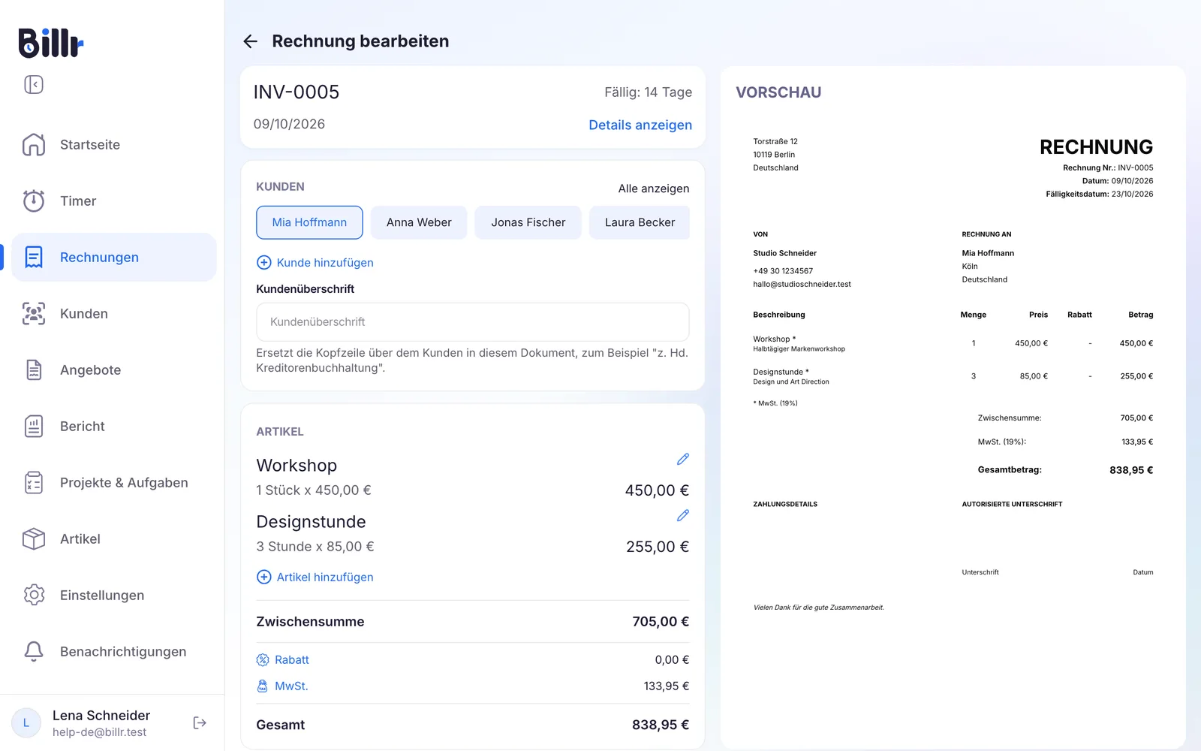Screen dimensions: 1201x751
Task: Open the Einstellungen menu entry
Action: [114, 595]
